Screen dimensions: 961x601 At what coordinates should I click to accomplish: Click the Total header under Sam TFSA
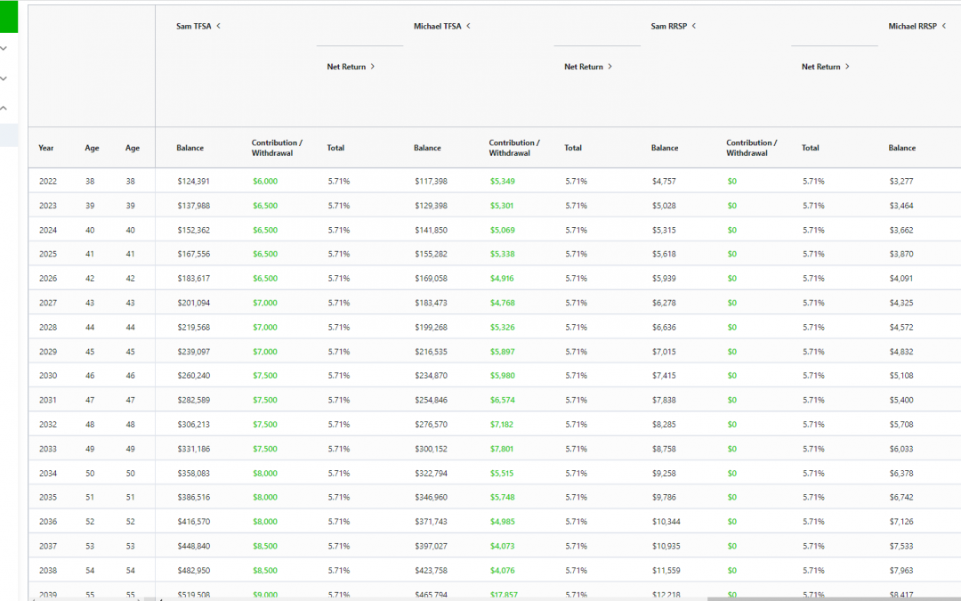click(335, 148)
